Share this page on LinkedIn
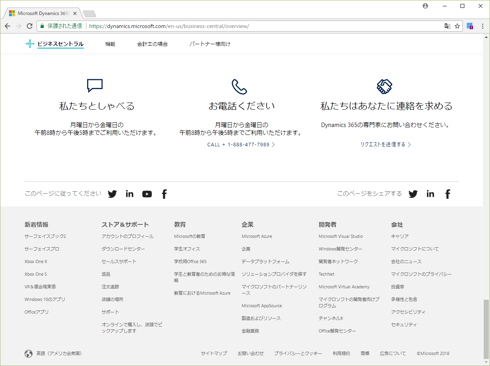 pos(430,194)
